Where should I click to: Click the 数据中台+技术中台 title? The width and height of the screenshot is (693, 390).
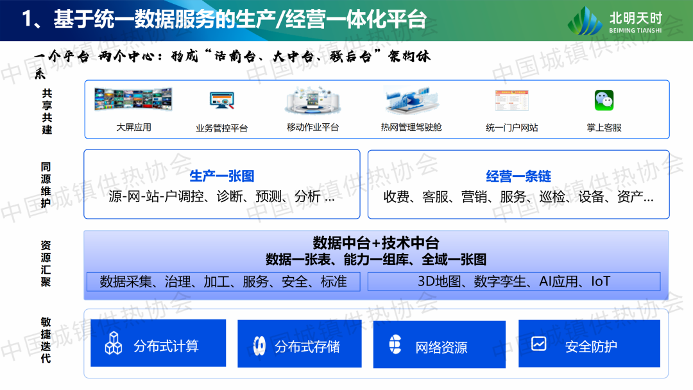[x=375, y=243]
